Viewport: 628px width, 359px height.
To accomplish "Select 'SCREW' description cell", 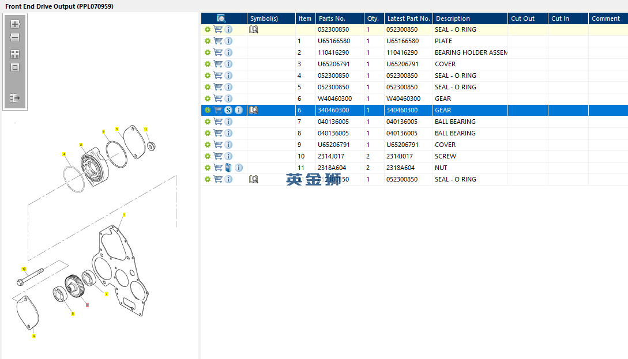I will coord(445,156).
